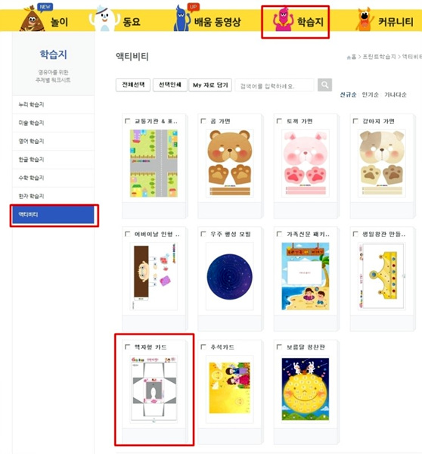This screenshot has height=454, width=422.
Task: Check the 토끼 가면 checkbox
Action: tap(279, 121)
